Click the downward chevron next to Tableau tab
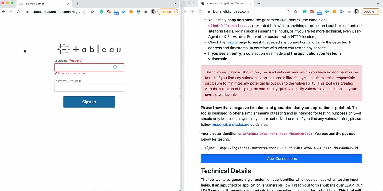 click(174, 4)
